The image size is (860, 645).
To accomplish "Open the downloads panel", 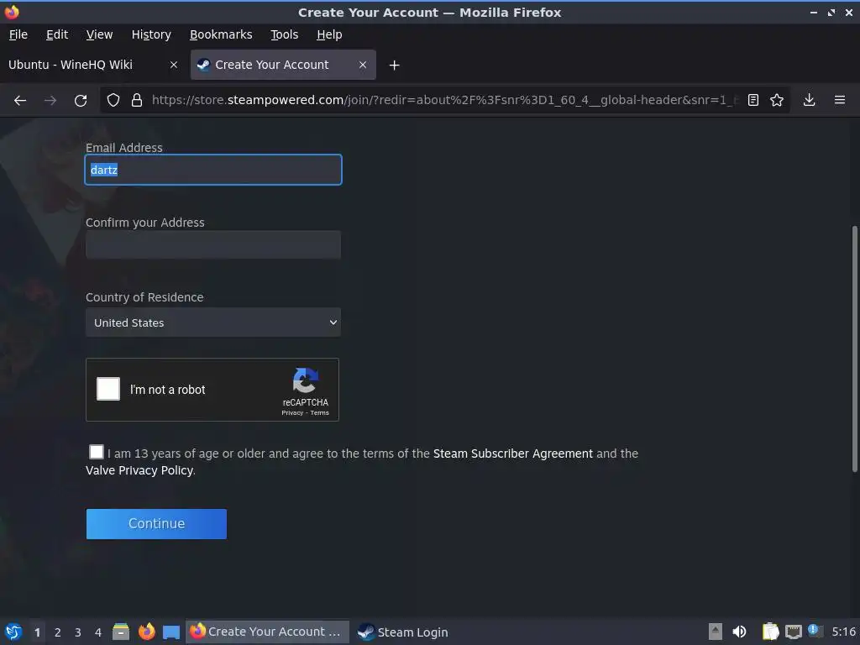I will (809, 100).
